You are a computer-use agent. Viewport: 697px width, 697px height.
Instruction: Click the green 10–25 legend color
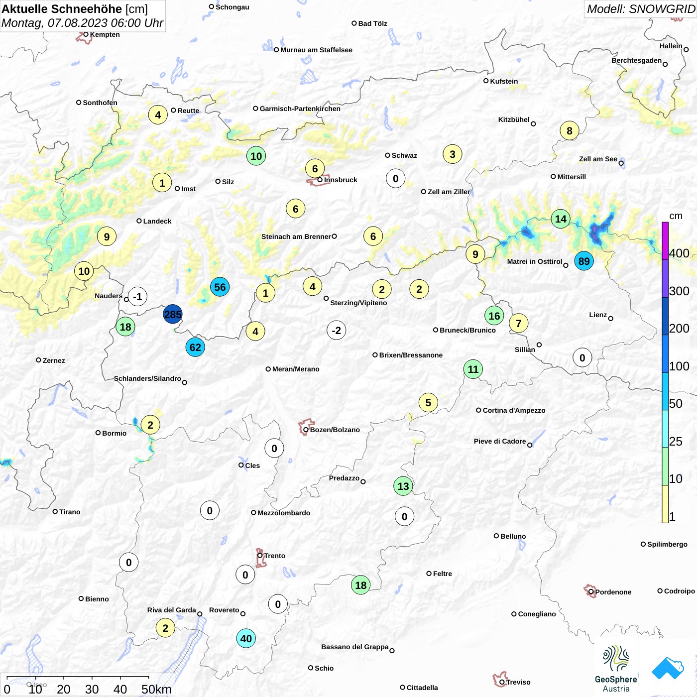[x=665, y=466]
